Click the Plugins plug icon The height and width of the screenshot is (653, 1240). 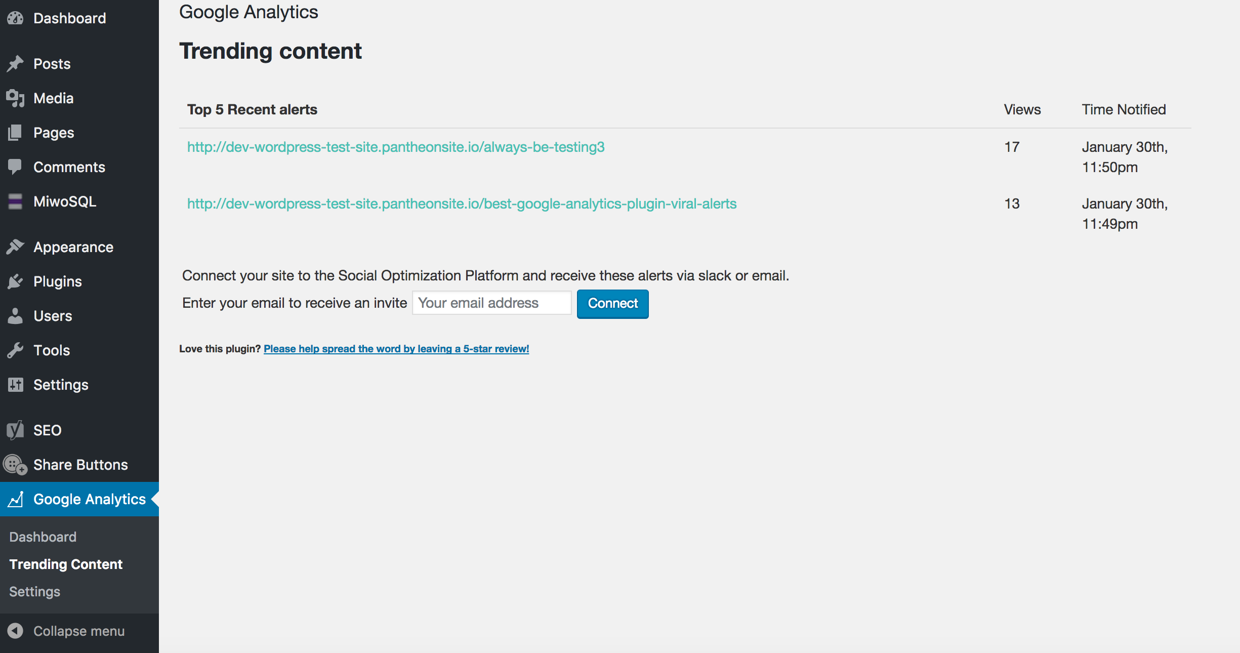click(15, 281)
